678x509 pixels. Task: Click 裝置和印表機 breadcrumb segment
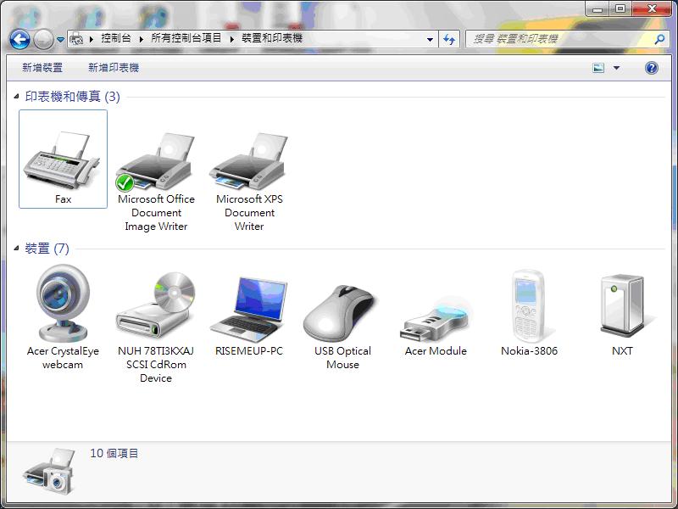272,38
